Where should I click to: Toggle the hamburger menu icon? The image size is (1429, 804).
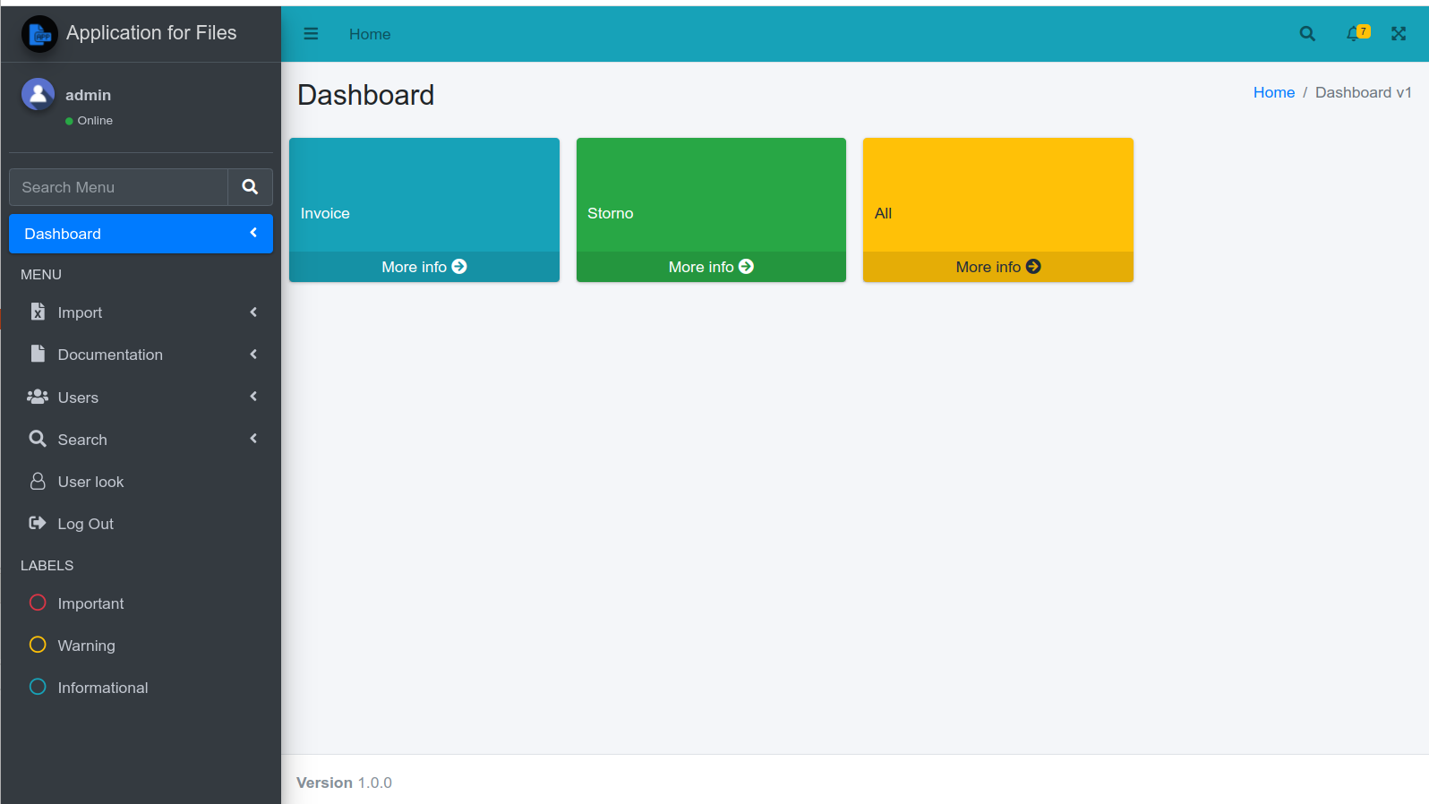click(311, 34)
